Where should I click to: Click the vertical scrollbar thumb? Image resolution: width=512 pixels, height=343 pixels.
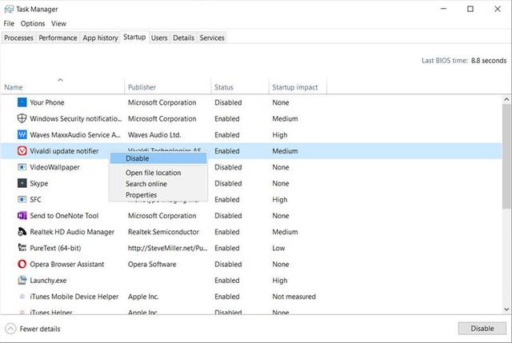click(506, 157)
